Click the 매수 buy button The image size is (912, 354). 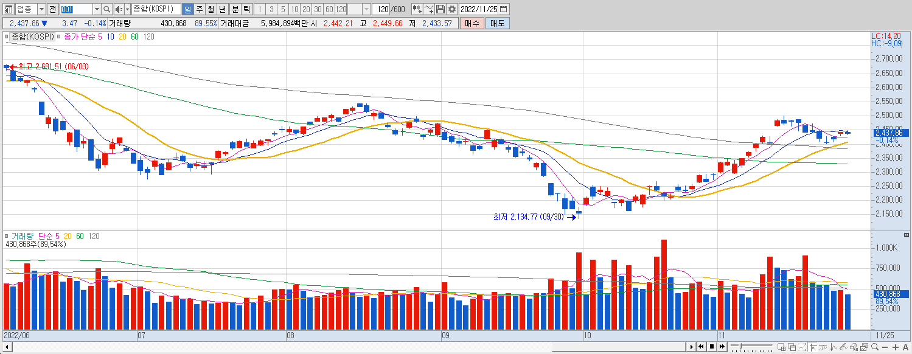[472, 23]
